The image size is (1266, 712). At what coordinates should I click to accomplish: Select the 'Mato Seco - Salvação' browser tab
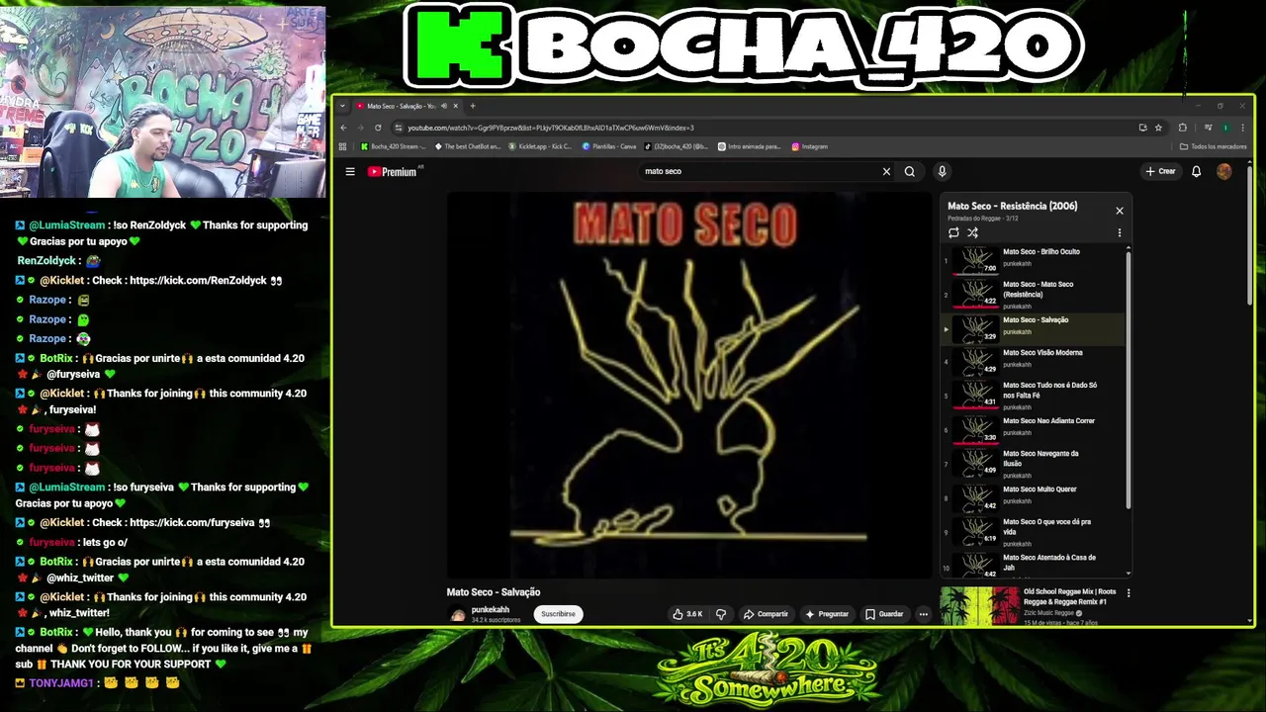402,106
